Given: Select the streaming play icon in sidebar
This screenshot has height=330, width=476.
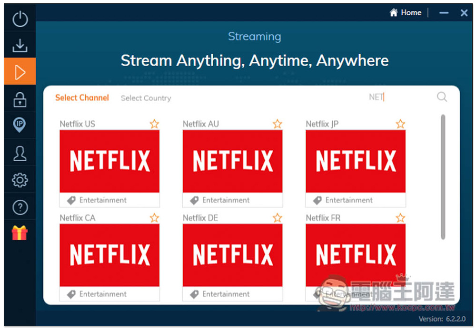Looking at the screenshot, I should point(20,72).
